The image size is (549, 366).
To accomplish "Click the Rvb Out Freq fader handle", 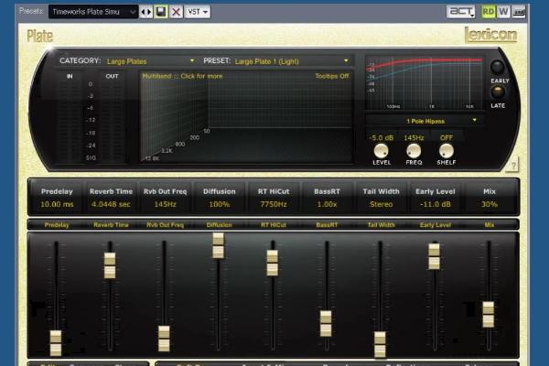I will pos(164,339).
